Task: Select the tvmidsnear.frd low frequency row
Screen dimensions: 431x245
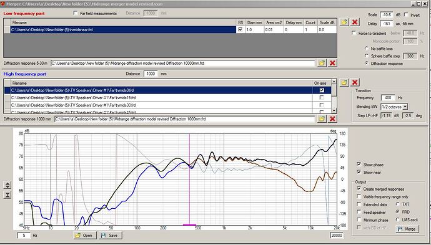Action: click(123, 30)
